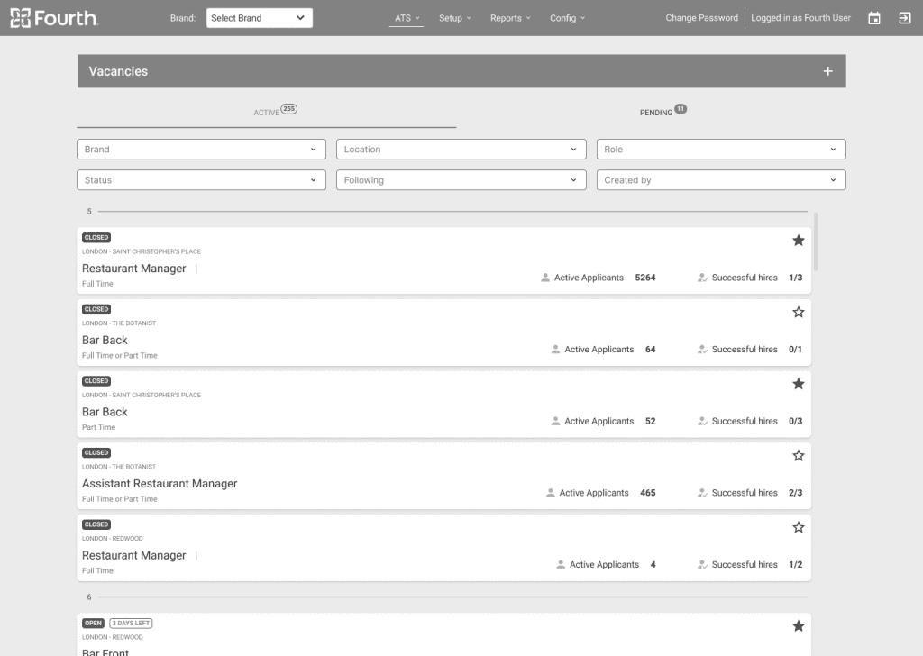Viewport: 923px width, 656px height.
Task: Unstar the Part Time Bar Back vacancy
Action: click(x=798, y=384)
